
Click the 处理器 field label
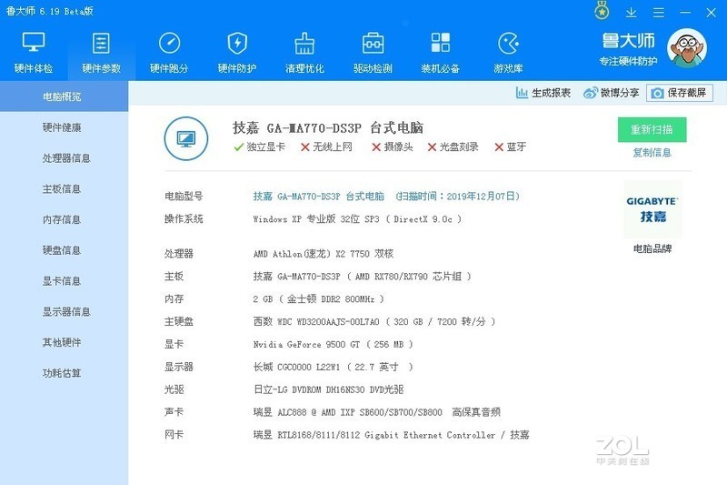pos(178,254)
